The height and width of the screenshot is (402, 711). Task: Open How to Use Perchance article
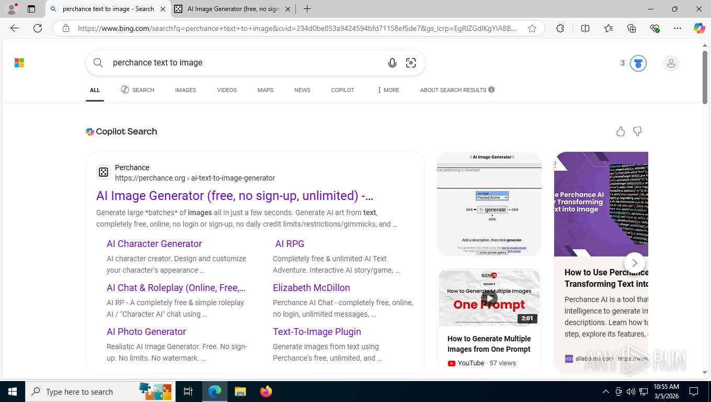[x=606, y=278]
